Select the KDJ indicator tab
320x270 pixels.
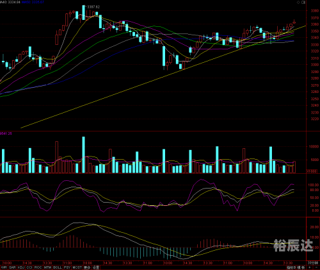(x=21, y=267)
